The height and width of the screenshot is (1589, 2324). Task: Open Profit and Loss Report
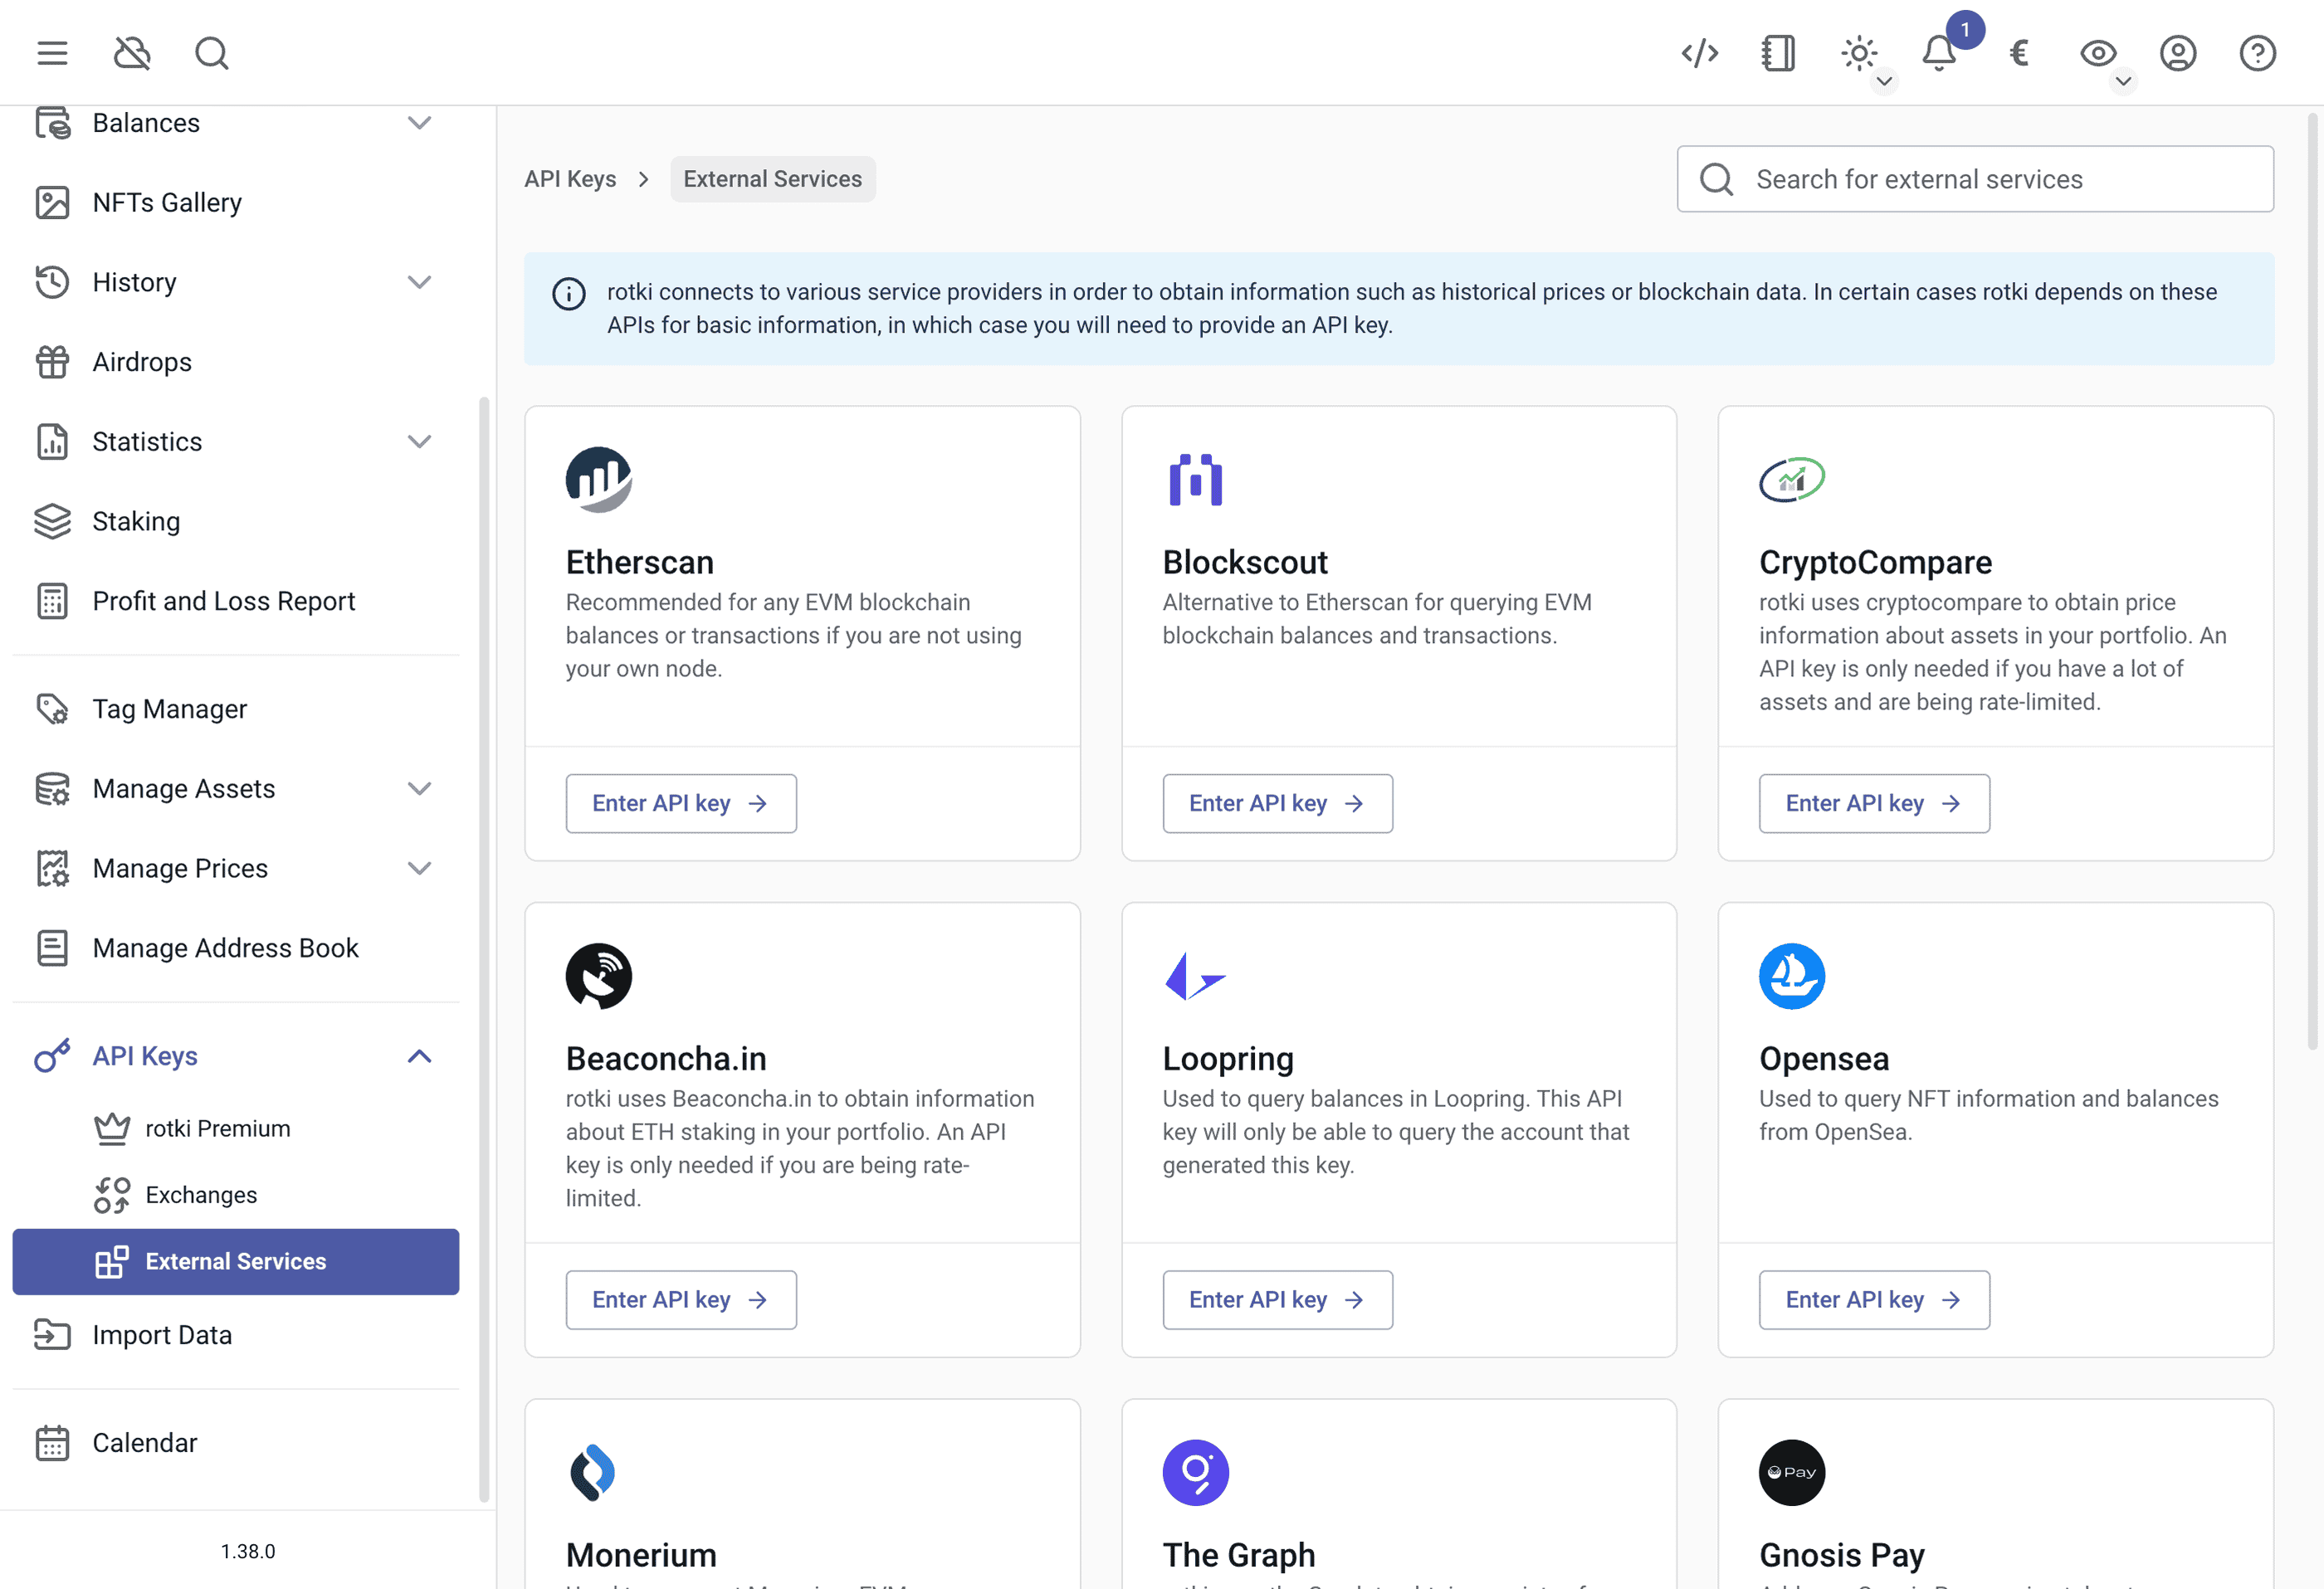click(x=236, y=601)
